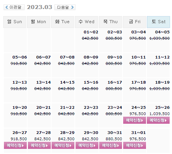Select the 26~27 date label
The width and height of the screenshot is (172, 154).
(x=20, y=133)
